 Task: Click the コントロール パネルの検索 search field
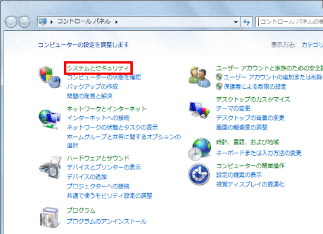click(x=289, y=22)
